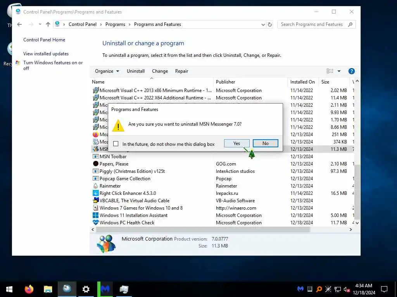Open the recent locations dropdown
This screenshot has width=397, height=297.
tap(40, 24)
